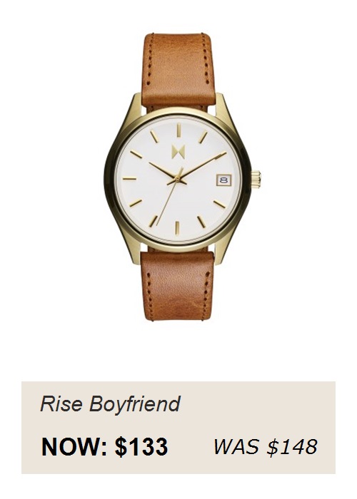Click the short hour hand
The height and width of the screenshot is (499, 357).
(x=163, y=170)
